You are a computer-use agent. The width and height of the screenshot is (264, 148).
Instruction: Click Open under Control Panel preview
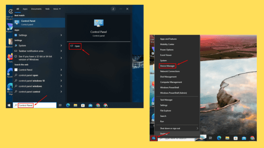click(x=75, y=46)
